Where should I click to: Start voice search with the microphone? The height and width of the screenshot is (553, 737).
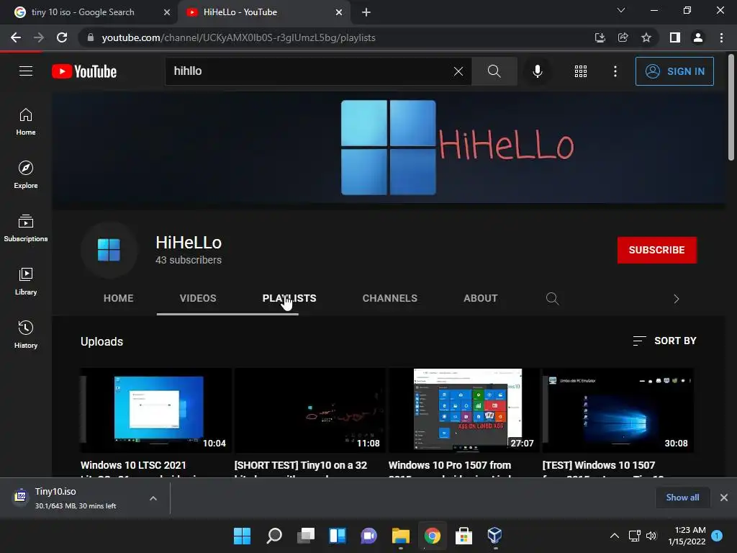tap(537, 71)
